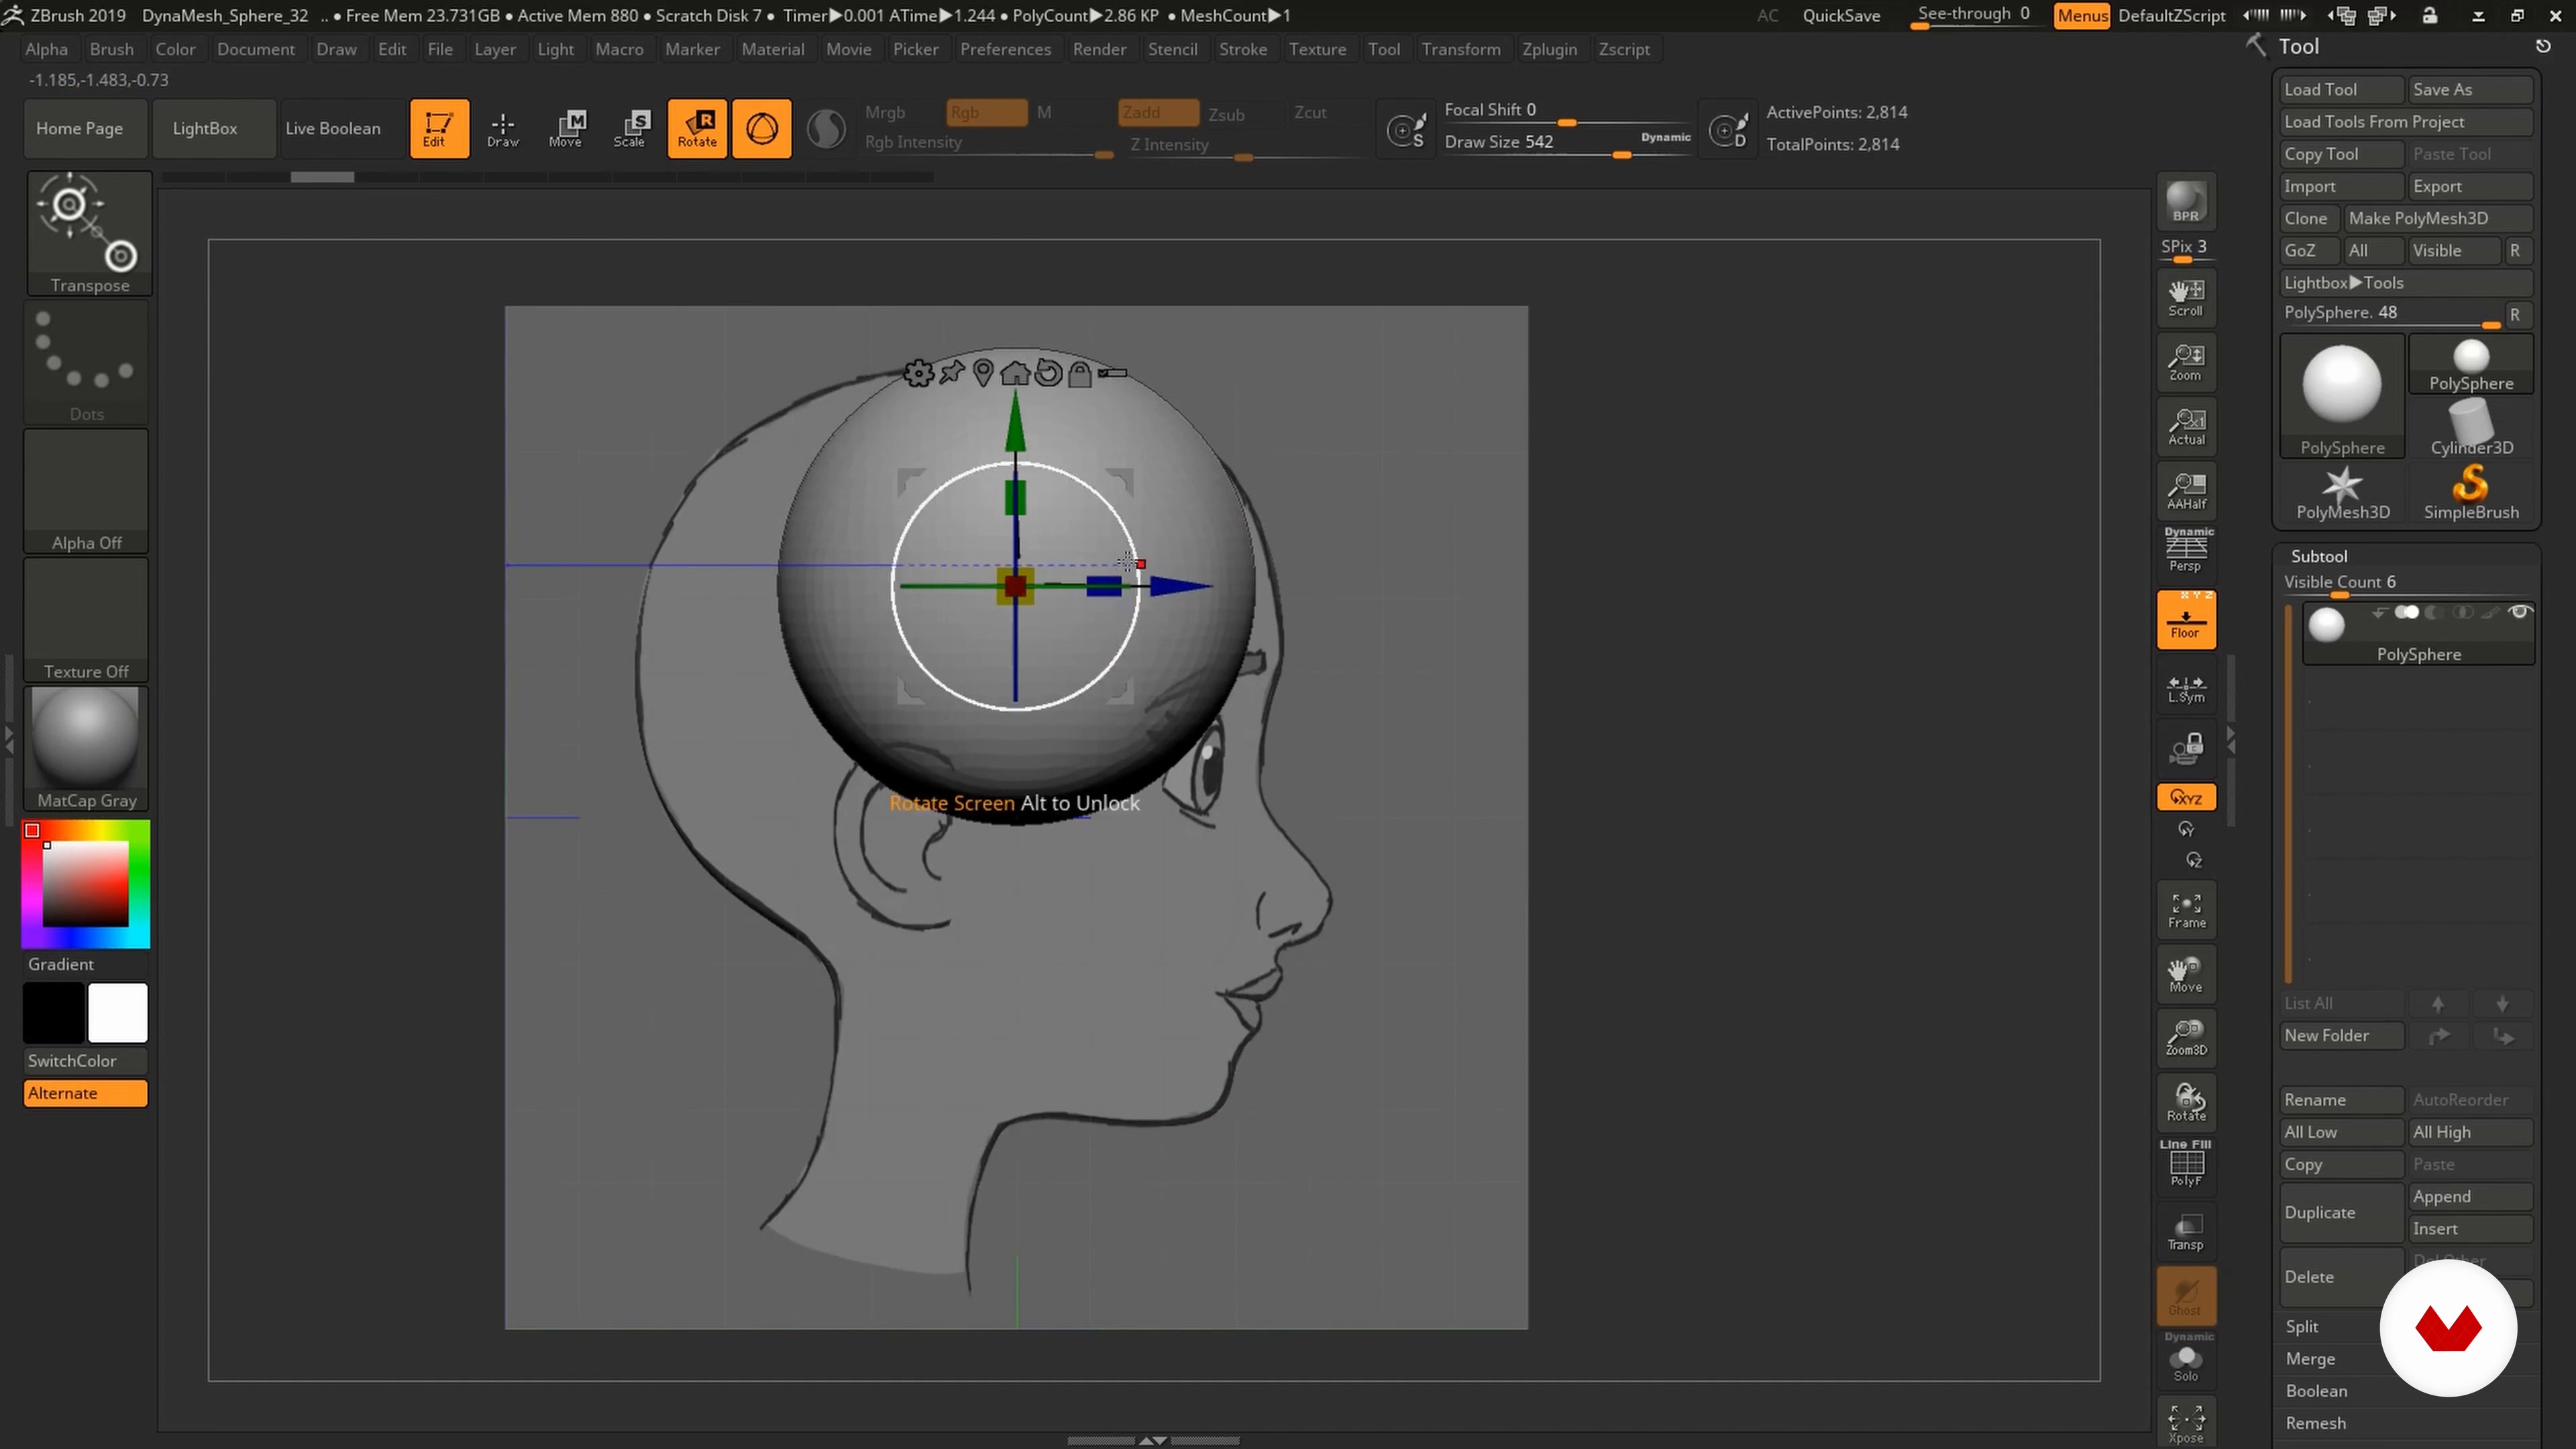
Task: Select the Zoom3D navigation icon
Action: click(x=2186, y=1037)
